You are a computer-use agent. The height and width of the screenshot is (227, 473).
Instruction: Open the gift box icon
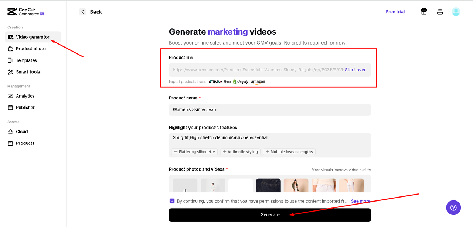click(x=424, y=12)
